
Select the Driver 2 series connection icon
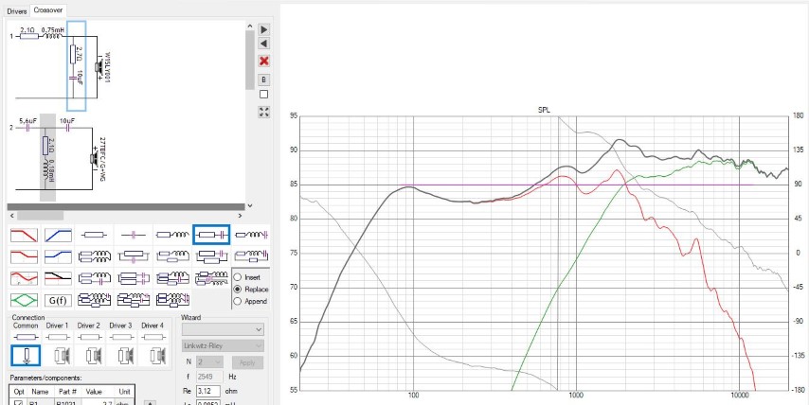[89, 337]
